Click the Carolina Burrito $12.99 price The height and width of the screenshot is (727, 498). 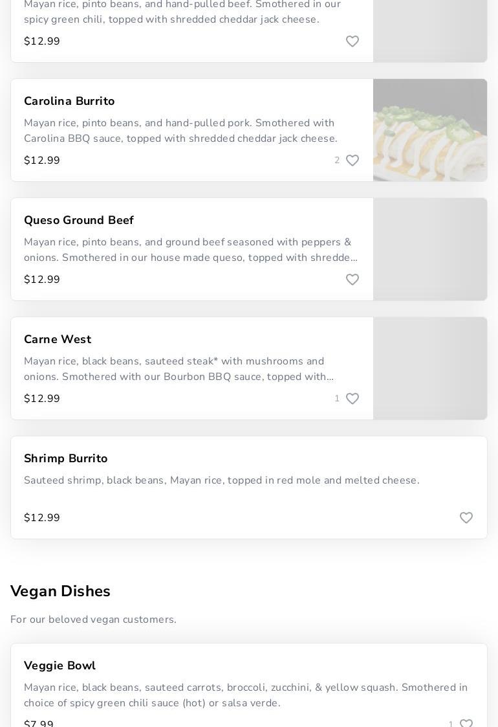click(42, 161)
